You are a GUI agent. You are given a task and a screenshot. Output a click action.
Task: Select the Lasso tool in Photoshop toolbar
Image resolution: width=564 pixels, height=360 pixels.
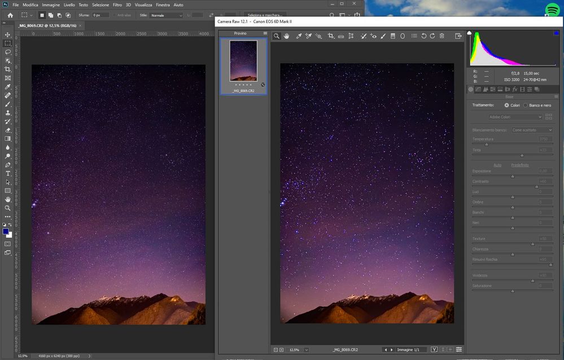tap(7, 52)
